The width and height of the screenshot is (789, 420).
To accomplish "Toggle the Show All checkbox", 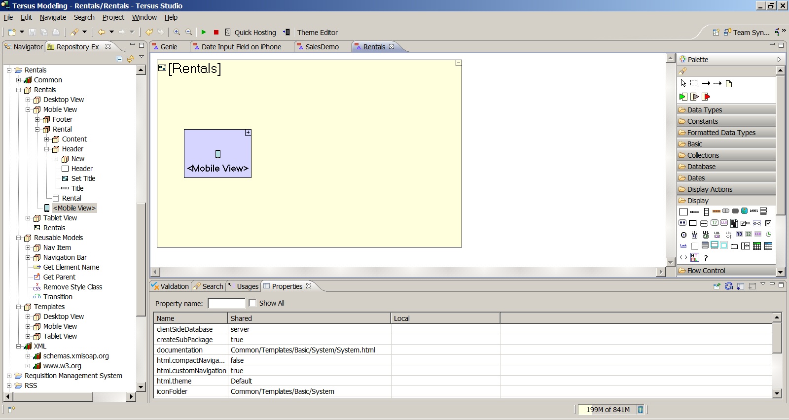I will pyautogui.click(x=252, y=303).
